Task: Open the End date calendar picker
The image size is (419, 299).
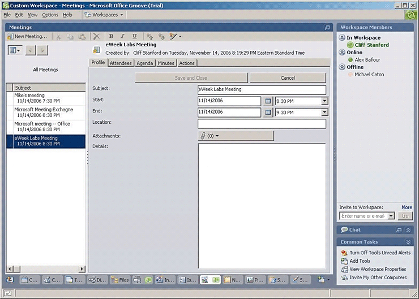Action: [268, 112]
